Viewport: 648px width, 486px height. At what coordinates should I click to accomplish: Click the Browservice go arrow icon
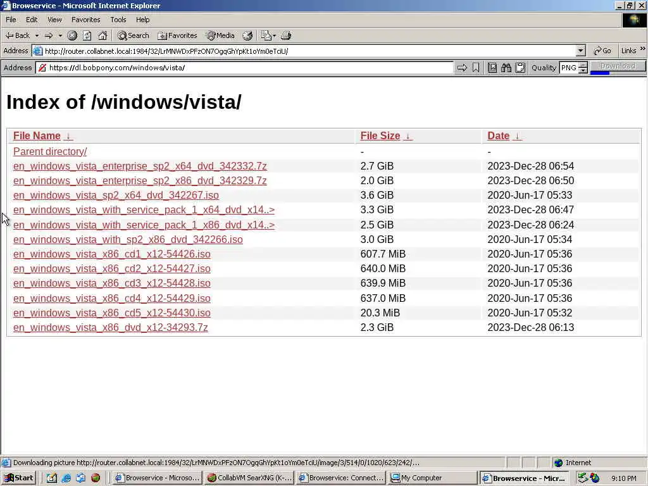[x=462, y=67]
